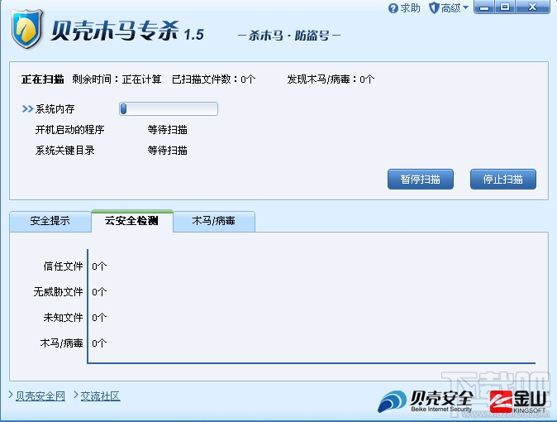The width and height of the screenshot is (557, 422).
Task: Click the 木马/病毒 count row in chart
Action: point(74,343)
